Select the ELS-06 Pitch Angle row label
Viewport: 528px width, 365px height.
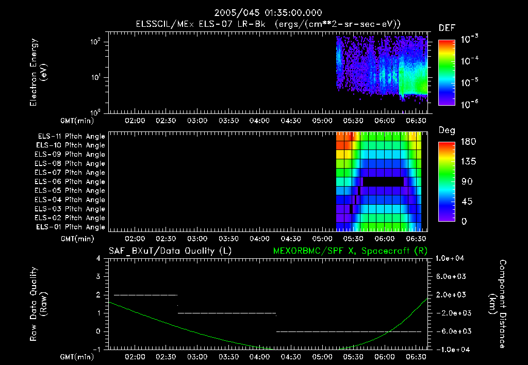70,182
